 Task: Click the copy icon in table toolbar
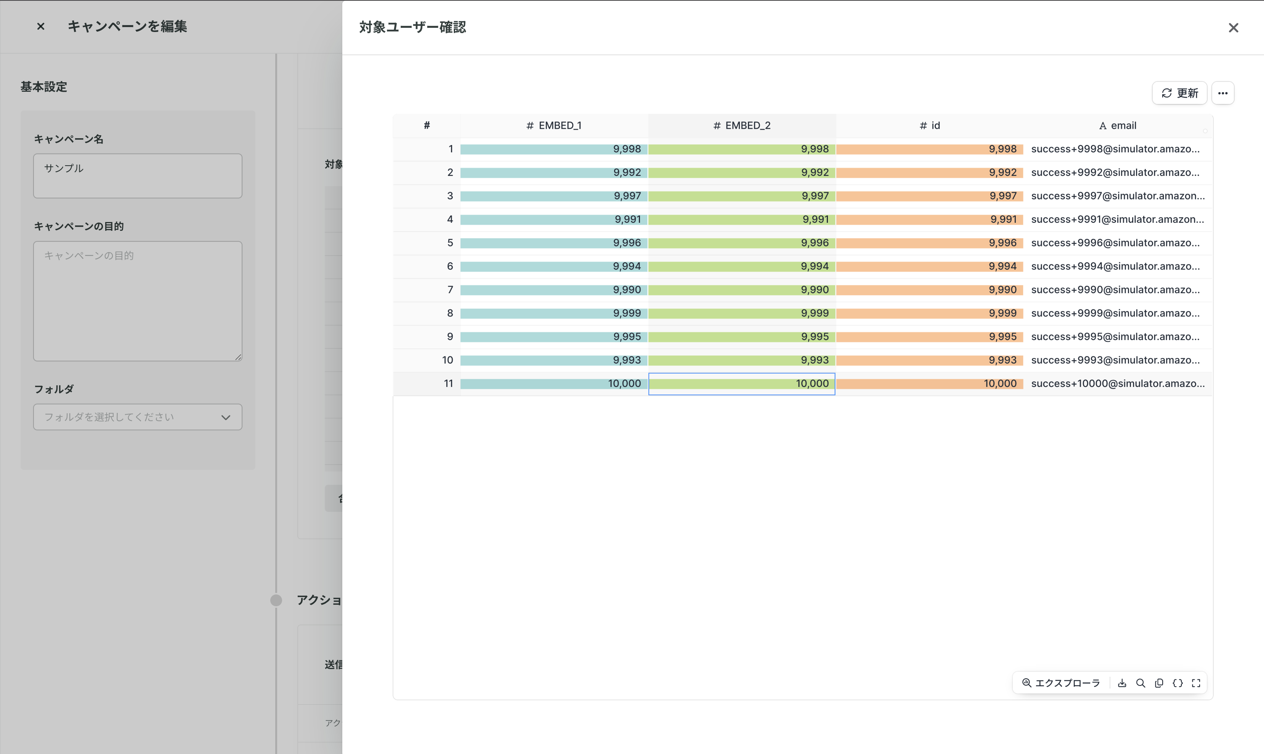(1159, 684)
